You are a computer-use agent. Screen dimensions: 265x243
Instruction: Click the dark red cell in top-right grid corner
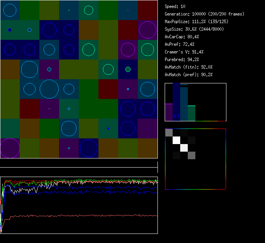[148, 10]
